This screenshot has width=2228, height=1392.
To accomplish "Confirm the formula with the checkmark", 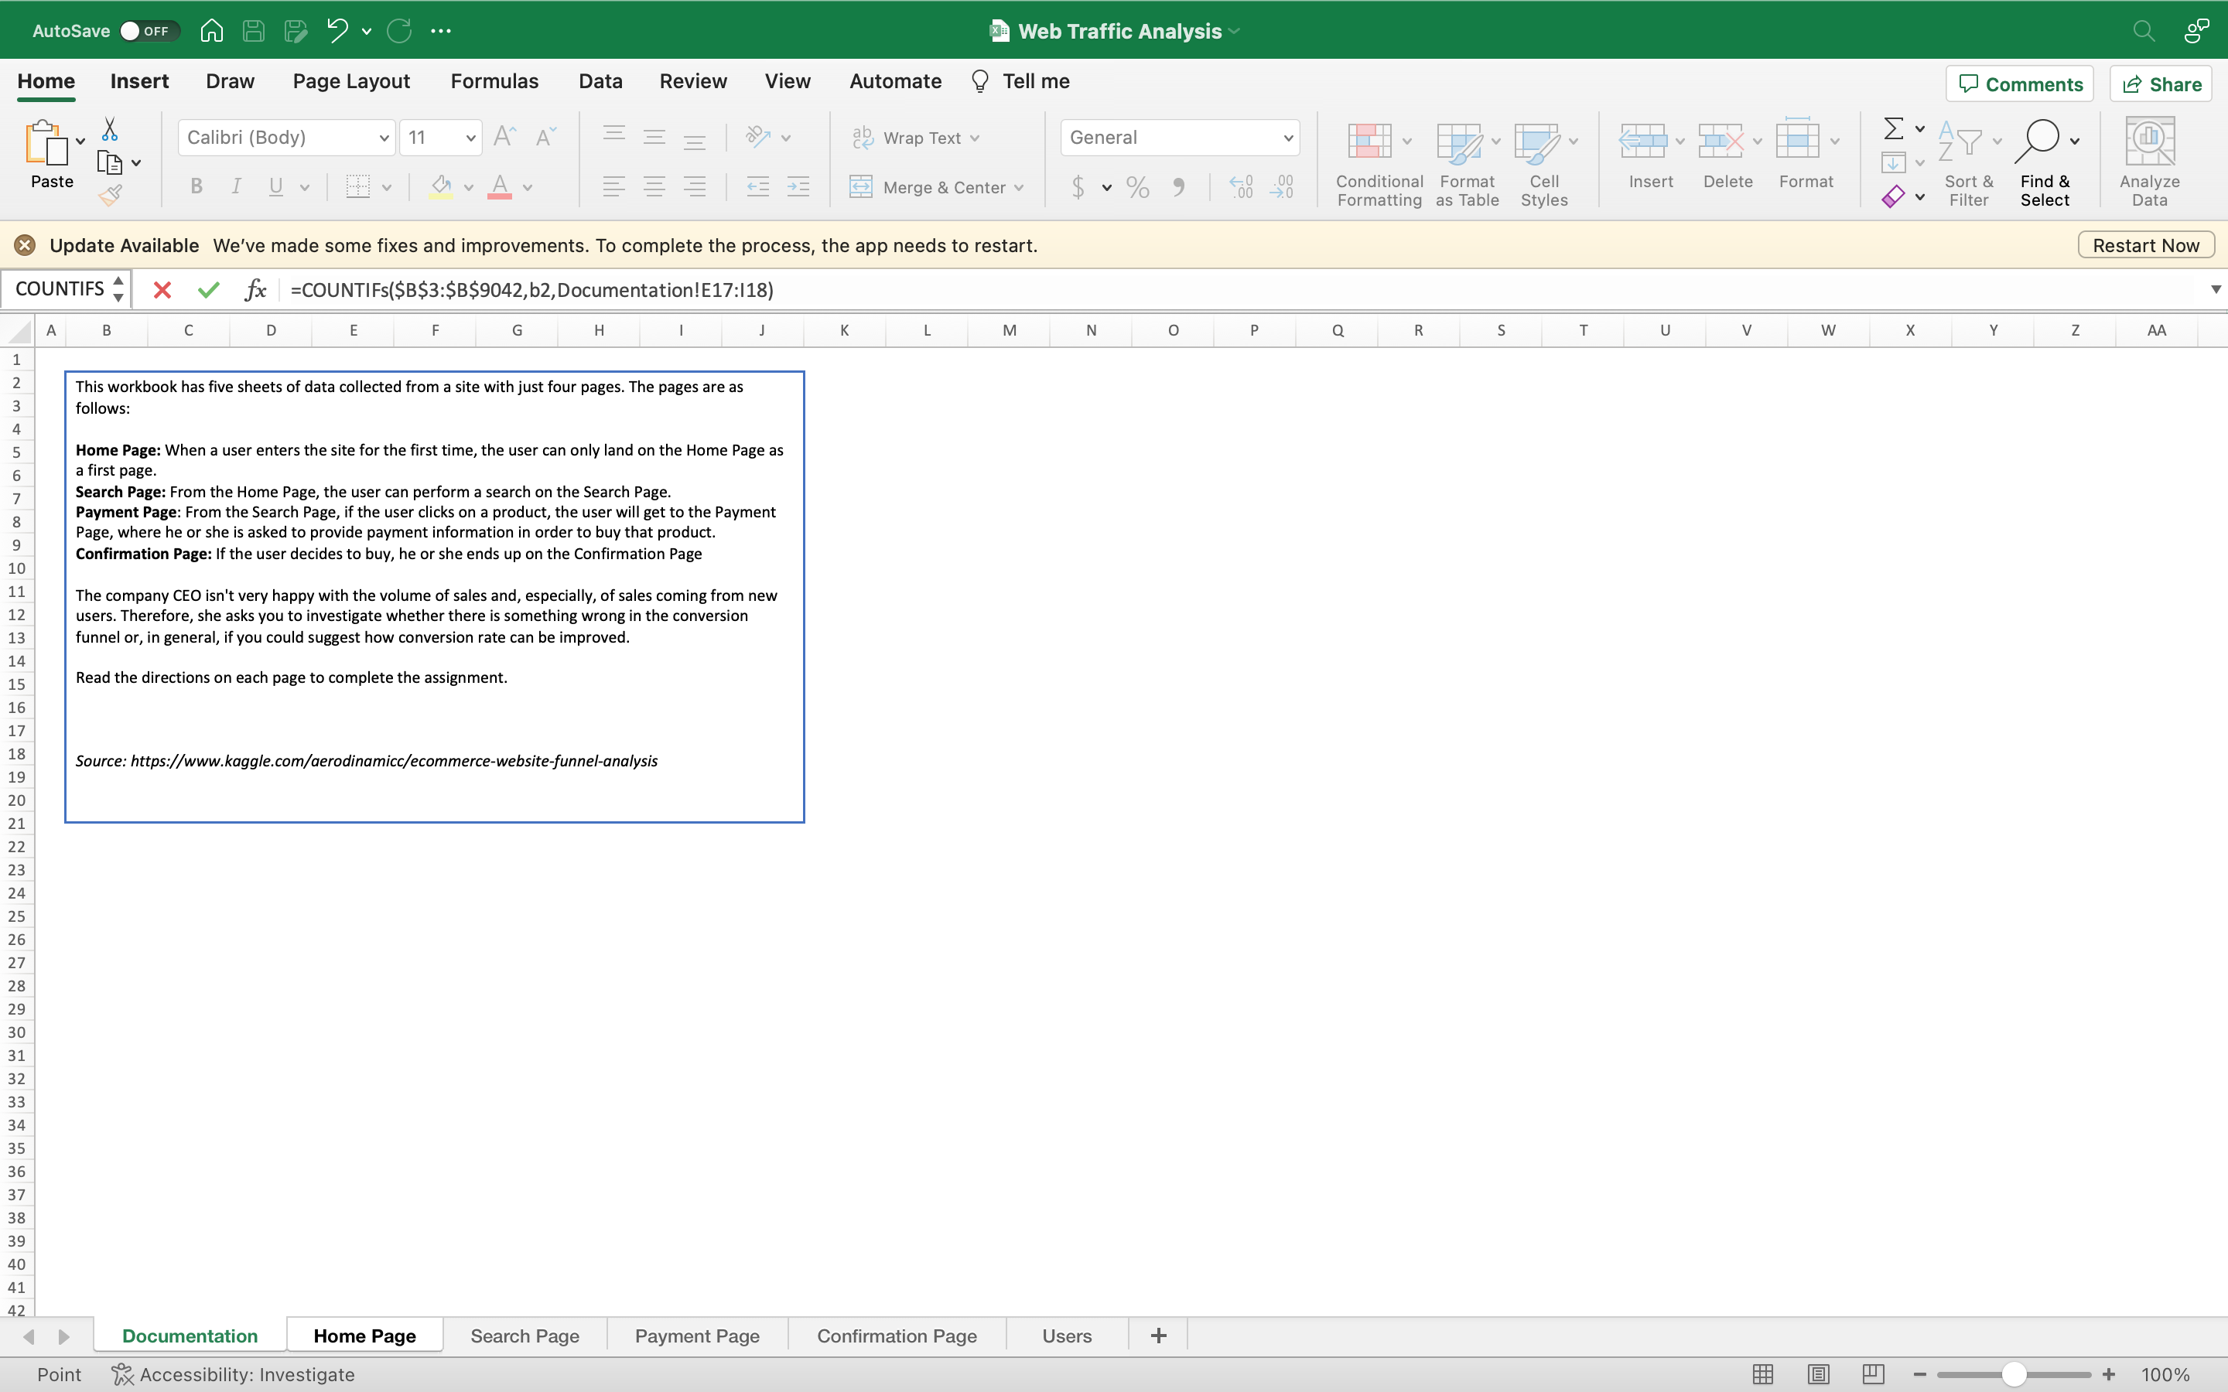I will click(209, 289).
